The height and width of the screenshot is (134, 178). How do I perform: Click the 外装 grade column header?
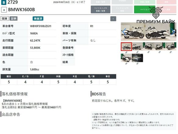(x=58, y=76)
